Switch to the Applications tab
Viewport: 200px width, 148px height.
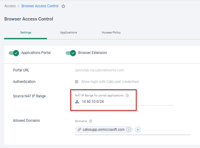(68, 33)
